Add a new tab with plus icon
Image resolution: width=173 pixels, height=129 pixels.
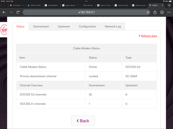click(169, 5)
